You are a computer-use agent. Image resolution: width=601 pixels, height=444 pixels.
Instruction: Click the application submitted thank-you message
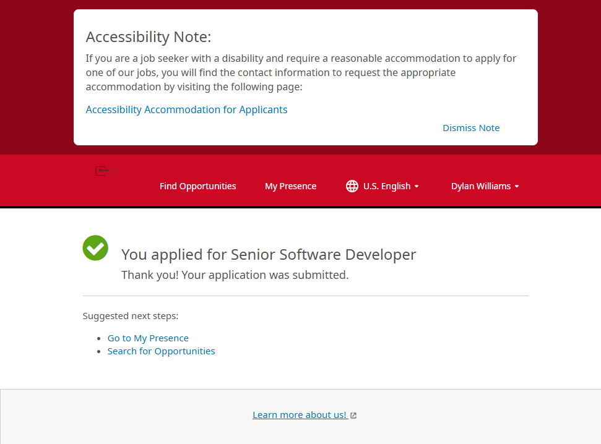(x=235, y=275)
